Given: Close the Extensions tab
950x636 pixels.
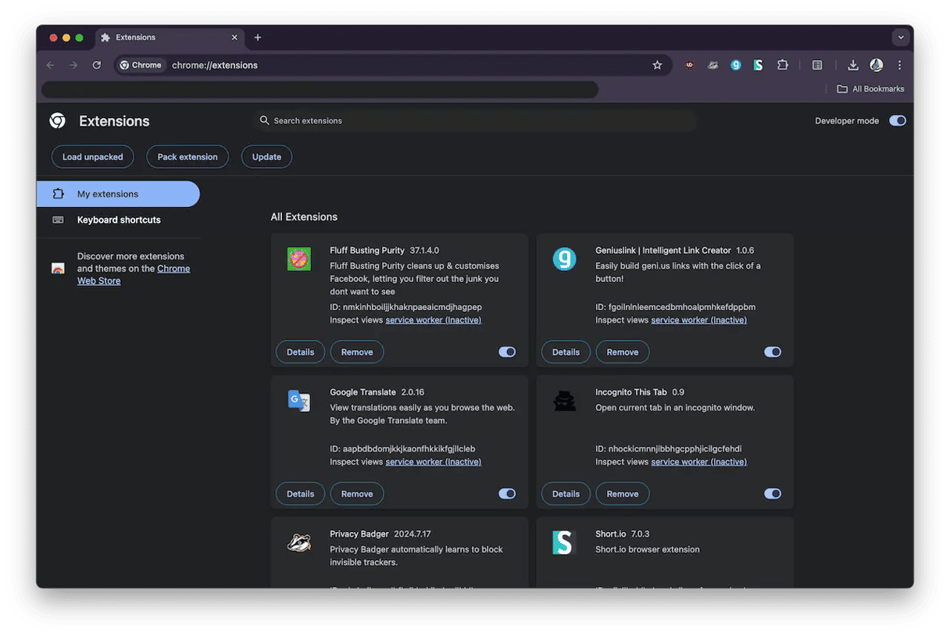Looking at the screenshot, I should 234,38.
